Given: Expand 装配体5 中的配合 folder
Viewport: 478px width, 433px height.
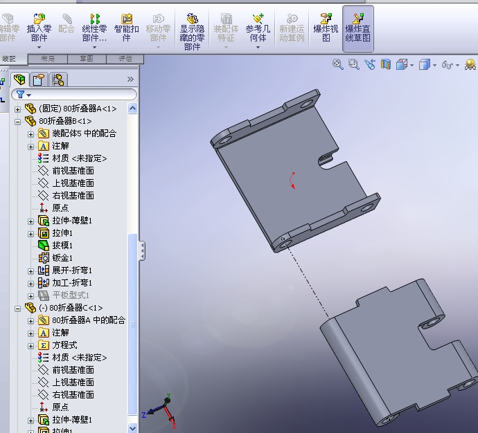Looking at the screenshot, I should pos(30,134).
